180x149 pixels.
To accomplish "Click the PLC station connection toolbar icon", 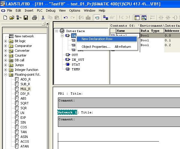I will pyautogui.click(x=106, y=18).
